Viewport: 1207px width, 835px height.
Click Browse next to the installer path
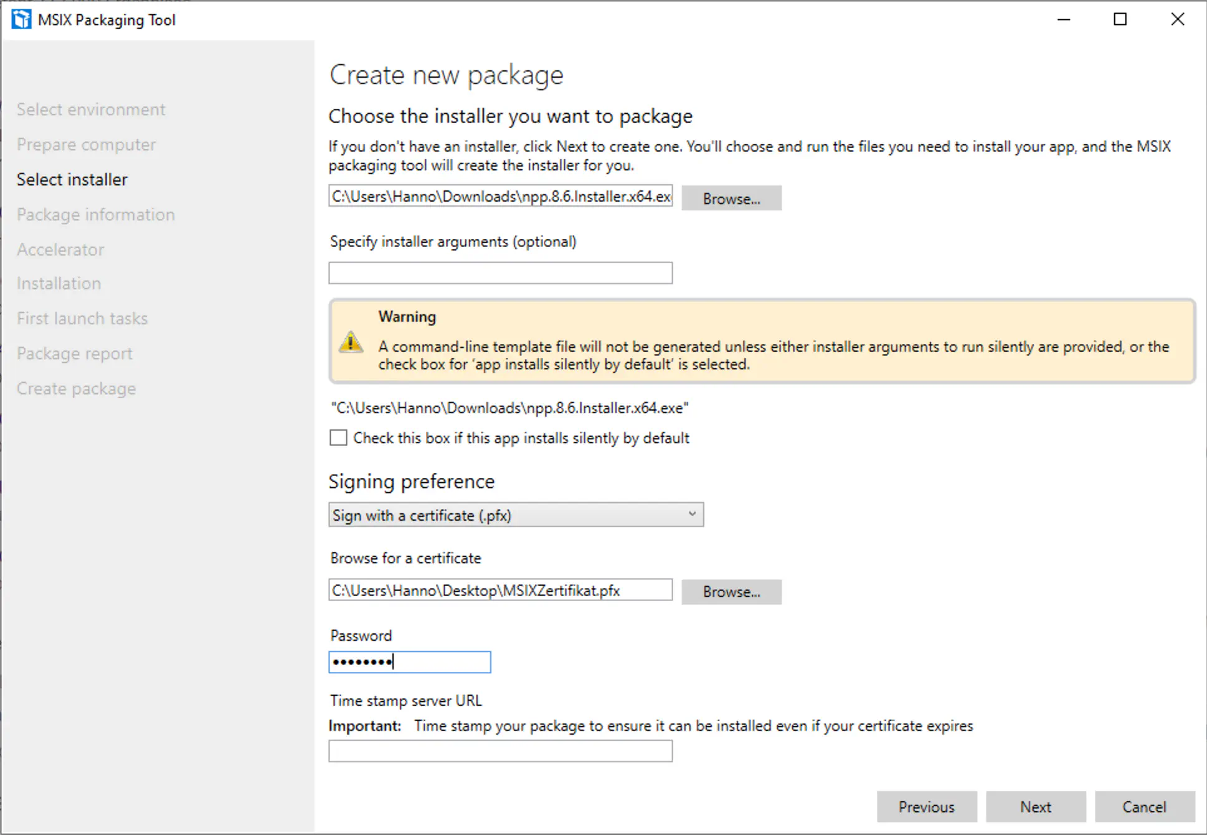pyautogui.click(x=731, y=198)
